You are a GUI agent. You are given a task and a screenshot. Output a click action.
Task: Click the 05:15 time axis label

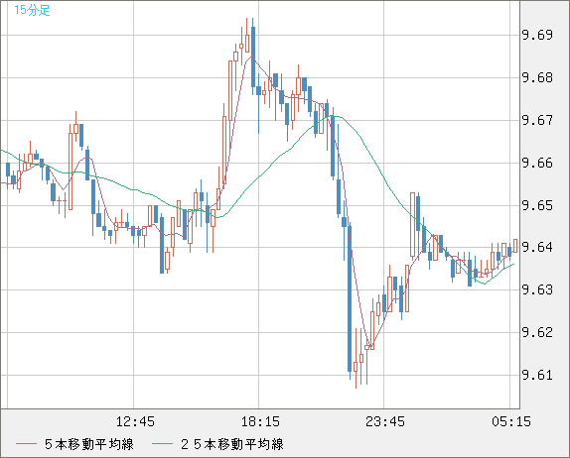click(x=511, y=421)
